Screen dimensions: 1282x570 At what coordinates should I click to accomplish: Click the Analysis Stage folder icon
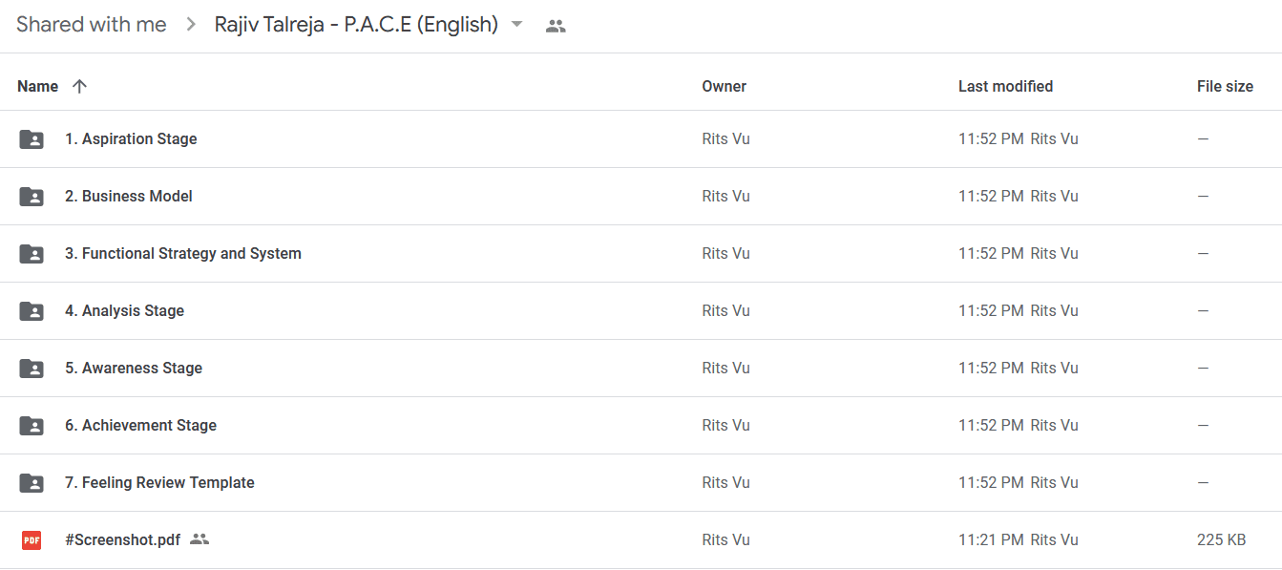click(x=32, y=311)
